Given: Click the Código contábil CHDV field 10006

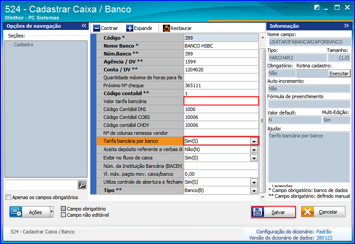Looking at the screenshot, I should click(221, 125).
